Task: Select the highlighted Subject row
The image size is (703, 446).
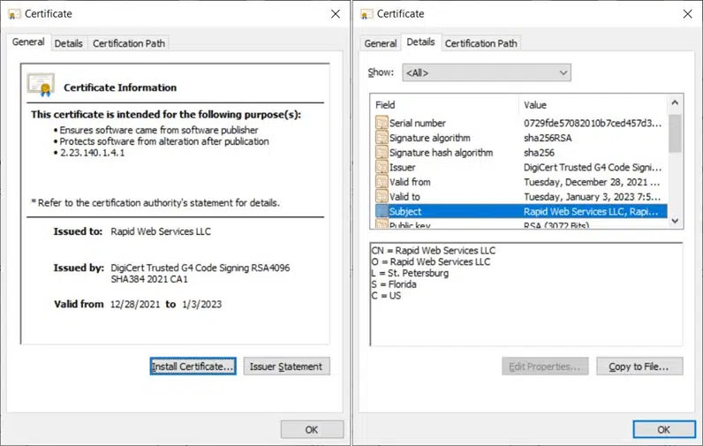Action: pos(521,211)
